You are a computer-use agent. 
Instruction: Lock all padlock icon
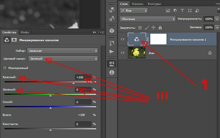click(x=160, y=28)
